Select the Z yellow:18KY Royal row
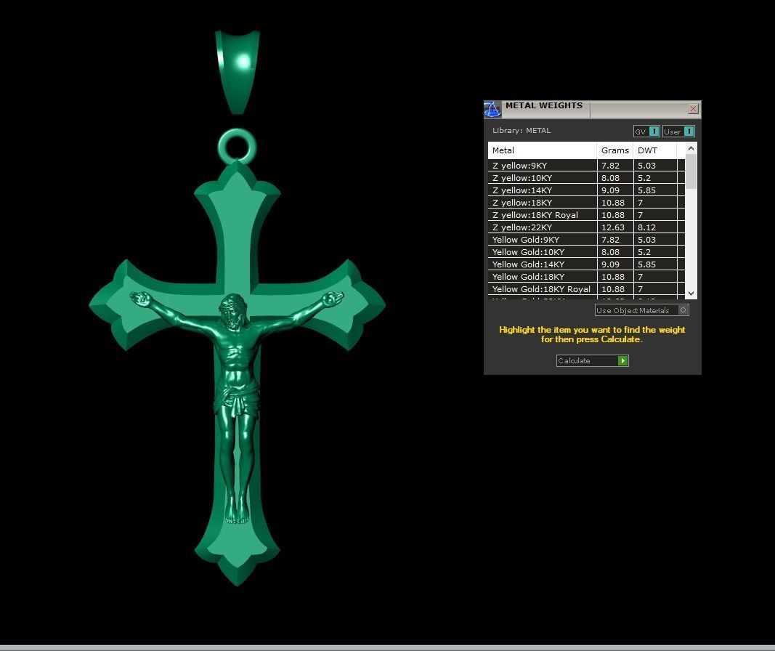 click(x=586, y=215)
